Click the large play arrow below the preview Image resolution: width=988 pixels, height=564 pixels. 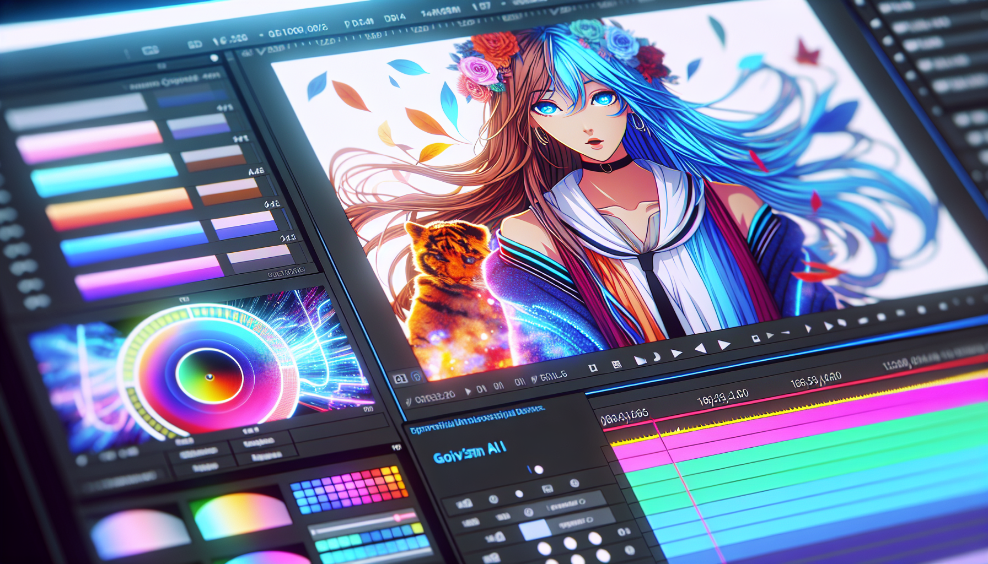pos(723,345)
